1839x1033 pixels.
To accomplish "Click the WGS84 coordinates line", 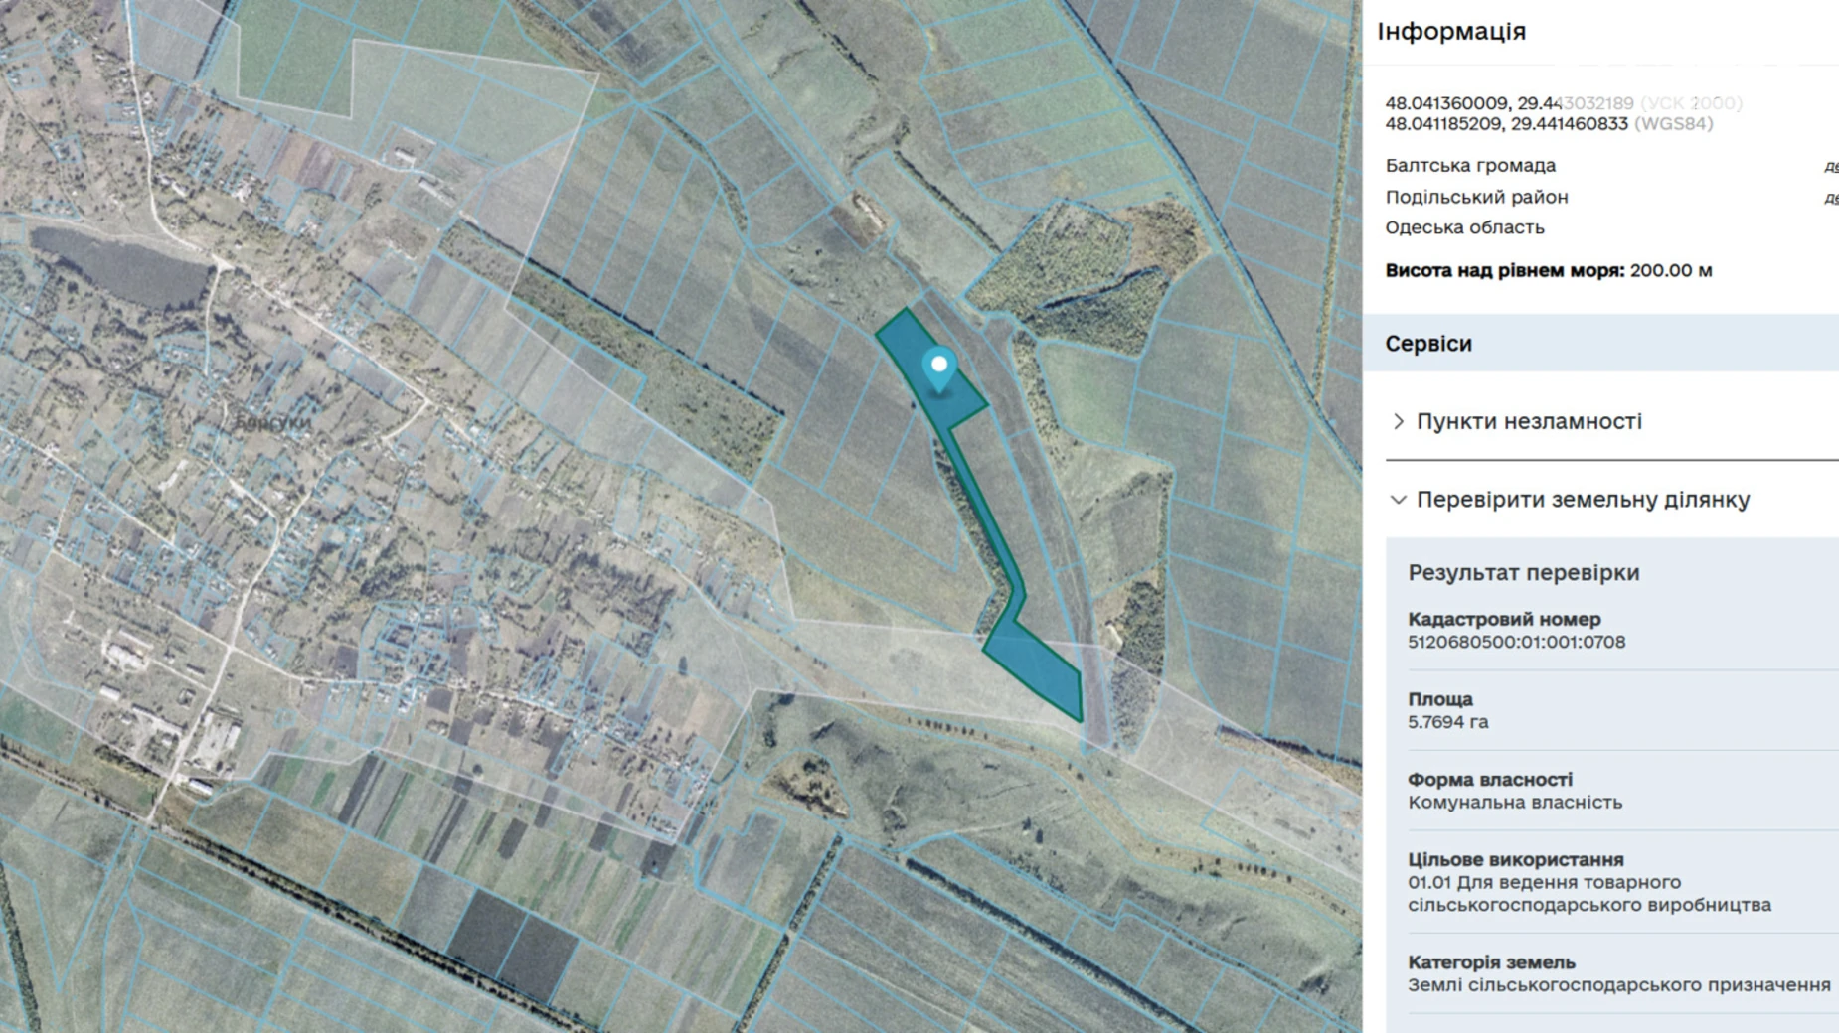I will click(x=1548, y=124).
